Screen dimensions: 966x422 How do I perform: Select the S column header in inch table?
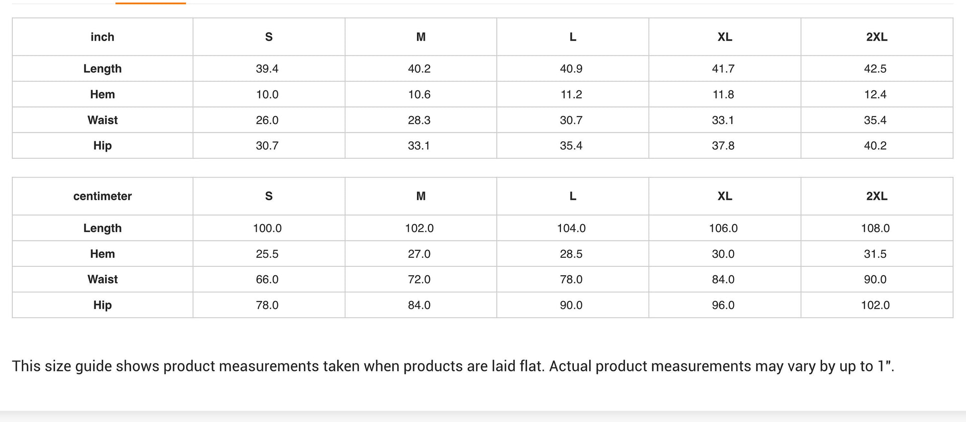[269, 37]
